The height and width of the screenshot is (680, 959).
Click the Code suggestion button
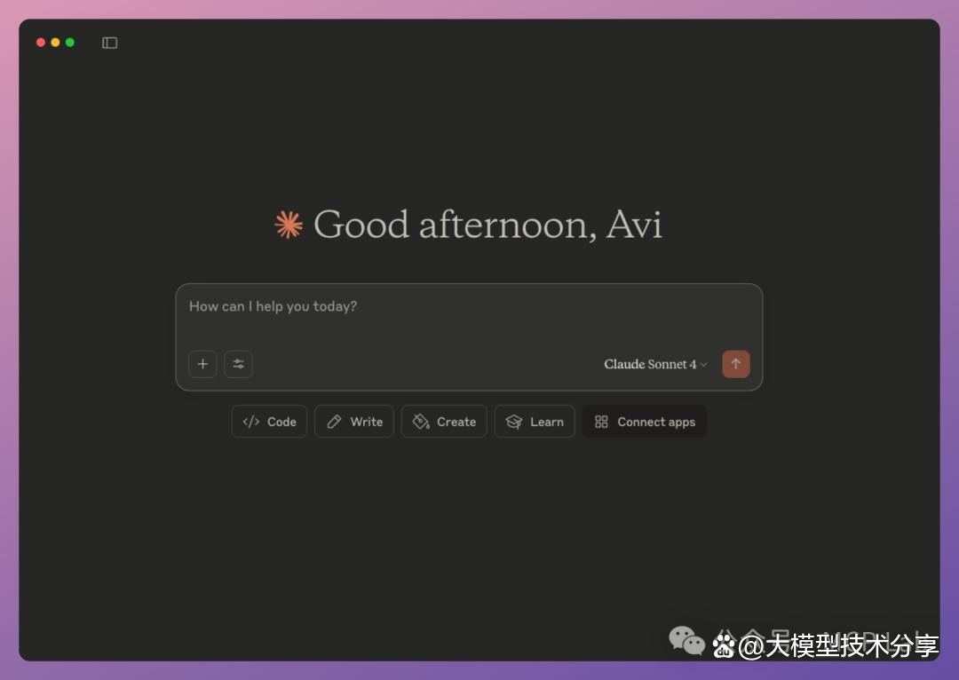click(269, 422)
